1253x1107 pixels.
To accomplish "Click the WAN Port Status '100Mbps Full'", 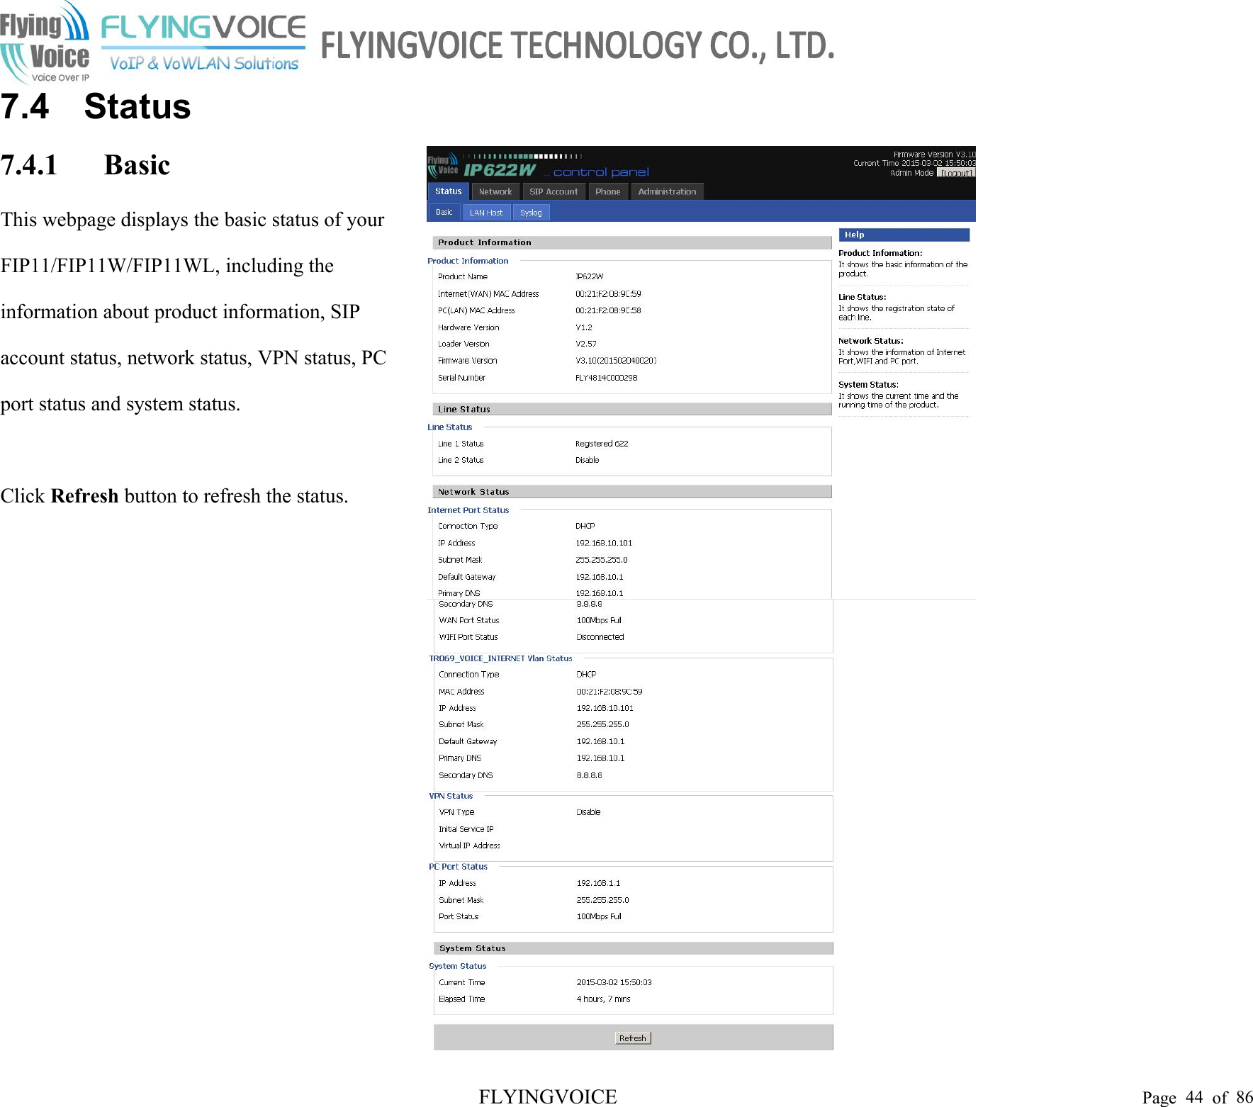I will click(599, 620).
